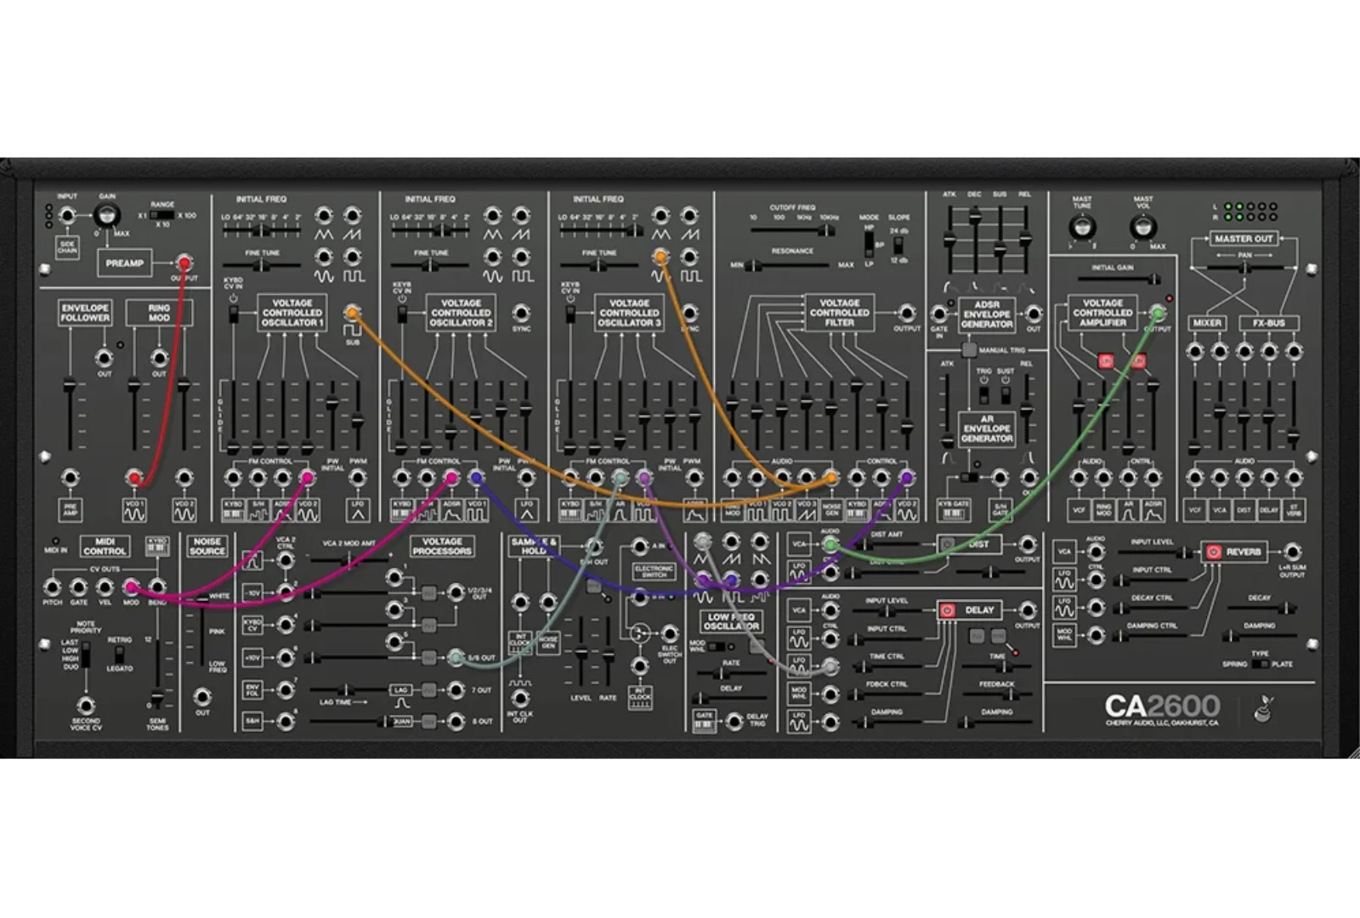Click the master PAN slider handle
This screenshot has height=918, width=1360.
pyautogui.click(x=1244, y=267)
